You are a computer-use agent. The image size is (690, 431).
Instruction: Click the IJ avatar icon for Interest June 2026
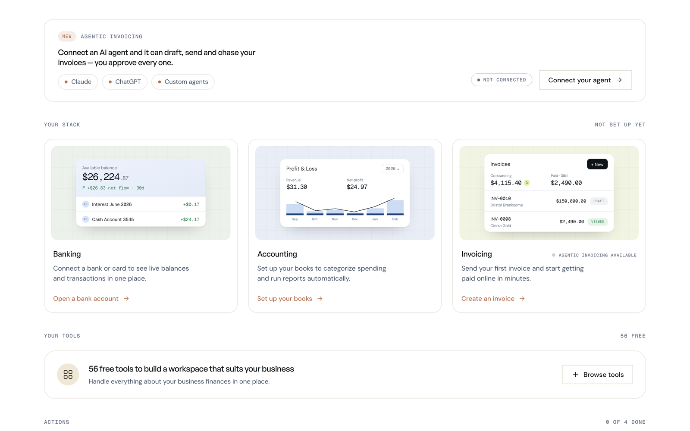click(x=85, y=204)
